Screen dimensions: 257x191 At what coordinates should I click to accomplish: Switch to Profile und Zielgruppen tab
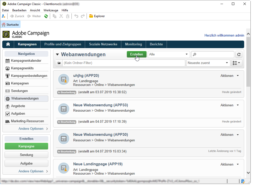pyautogui.click(x=63, y=44)
